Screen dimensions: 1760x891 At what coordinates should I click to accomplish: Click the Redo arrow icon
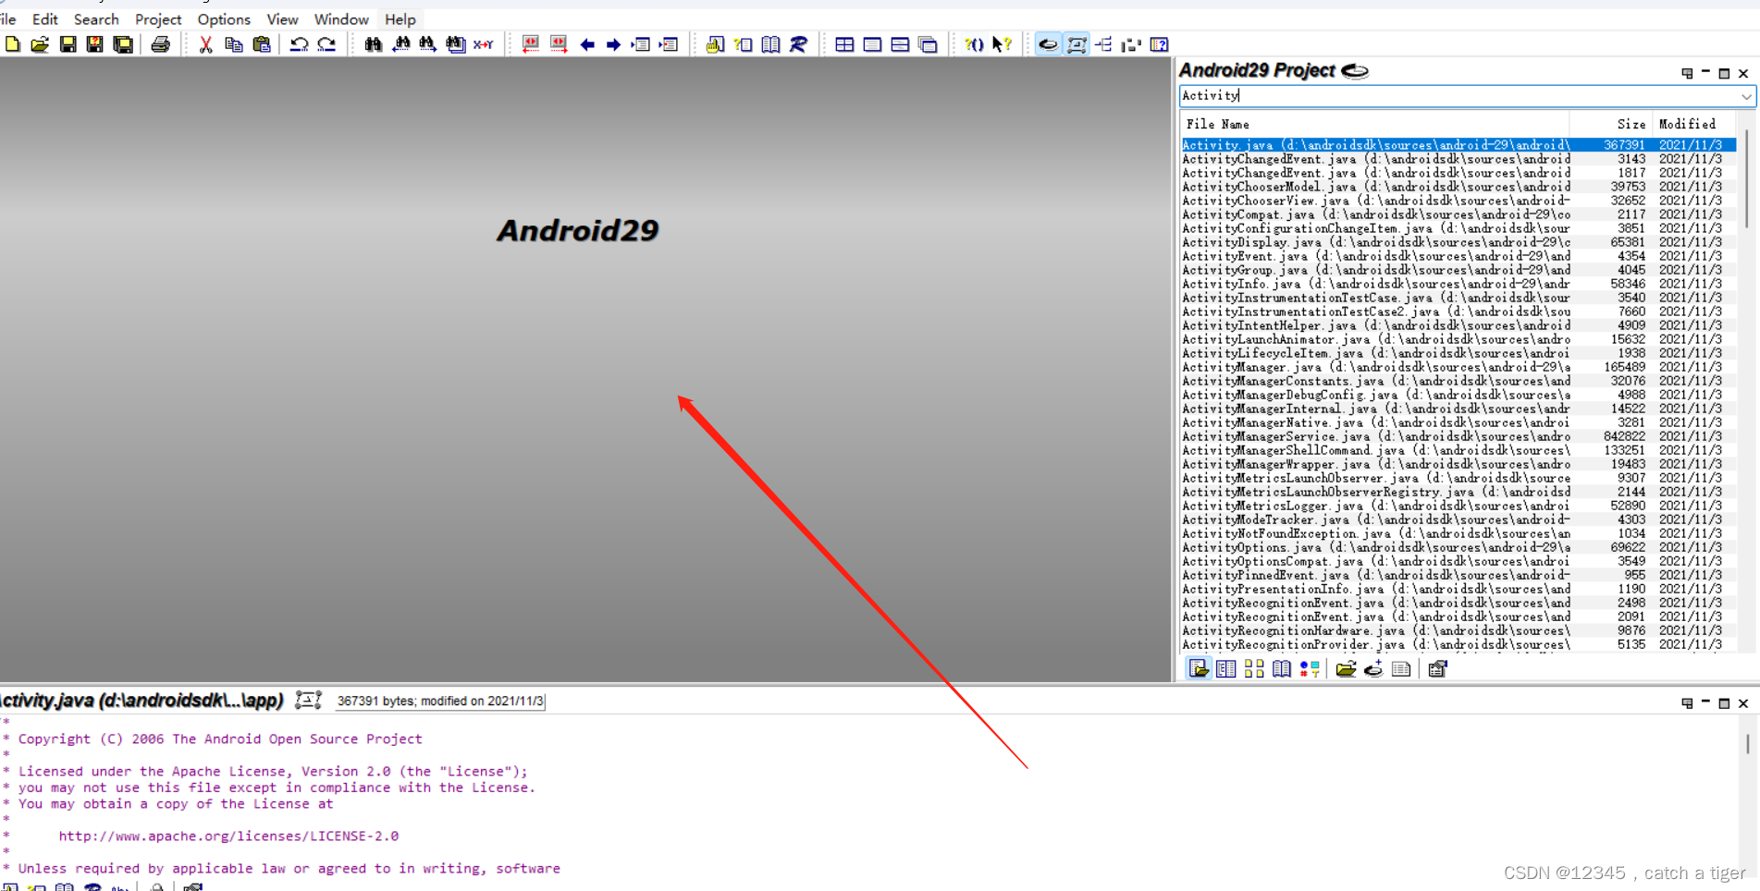[326, 43]
